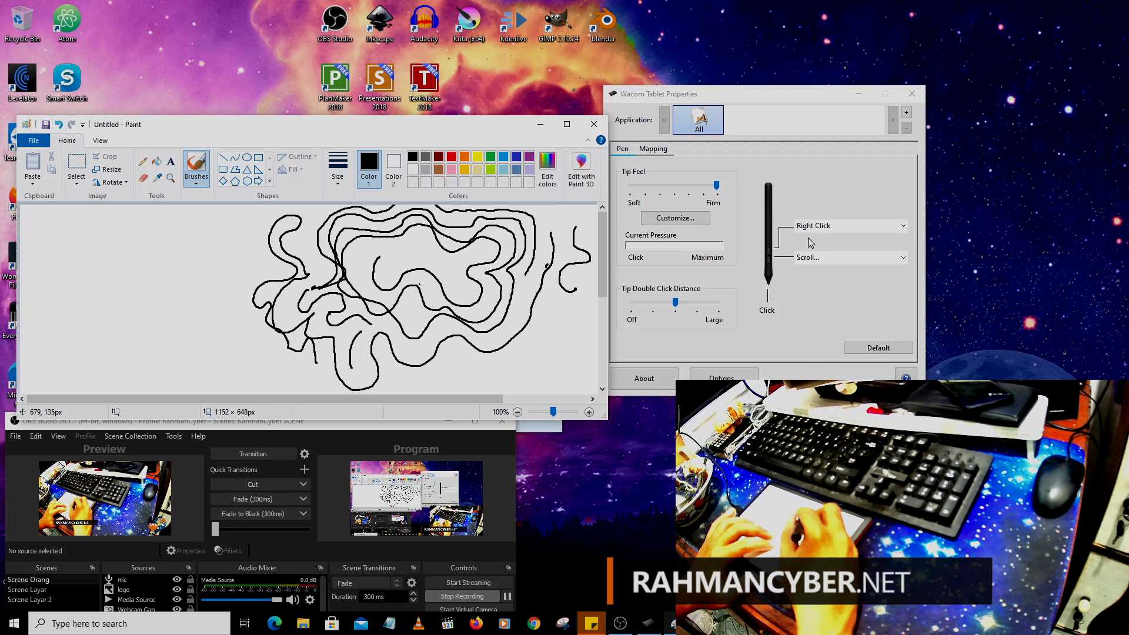The width and height of the screenshot is (1129, 635).
Task: Select the Fill with color bucket tool
Action: tap(157, 161)
